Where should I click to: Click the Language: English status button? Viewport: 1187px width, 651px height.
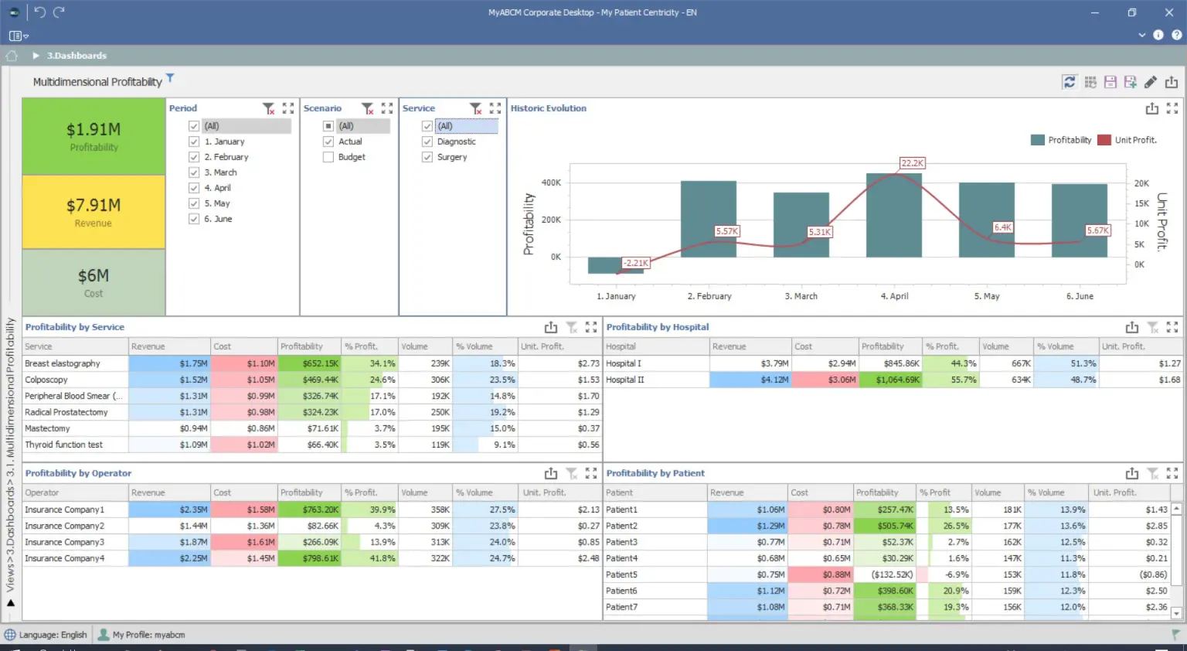pos(46,635)
